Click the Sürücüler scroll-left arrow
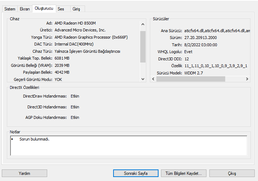Viewport: 258px width, 181px height. point(153,79)
